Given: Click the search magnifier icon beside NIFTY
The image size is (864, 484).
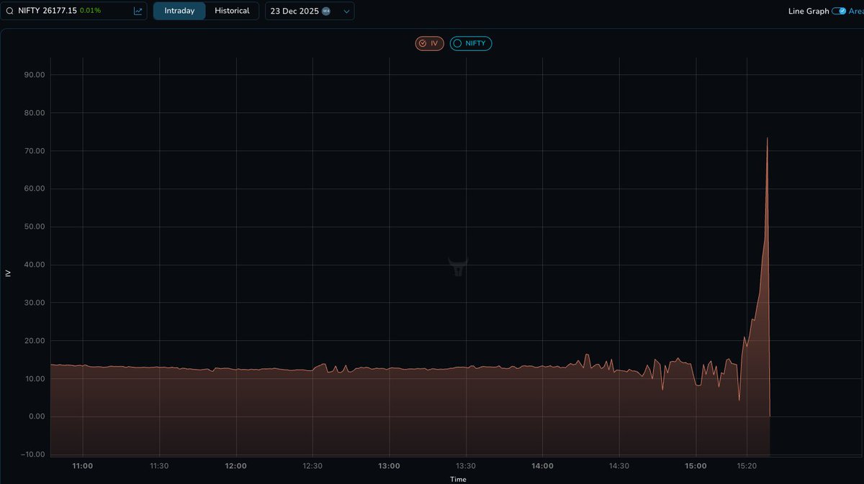Looking at the screenshot, I should coord(9,11).
